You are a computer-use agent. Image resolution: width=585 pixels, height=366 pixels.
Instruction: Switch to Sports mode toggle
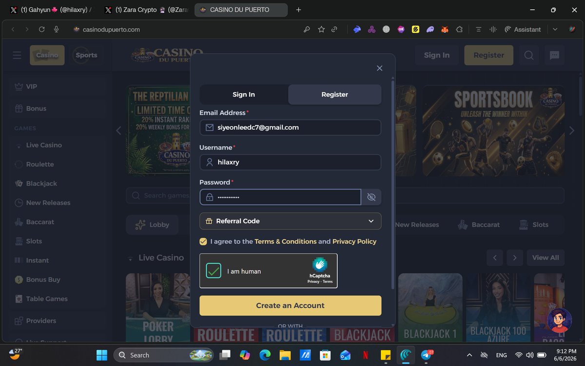[86, 55]
